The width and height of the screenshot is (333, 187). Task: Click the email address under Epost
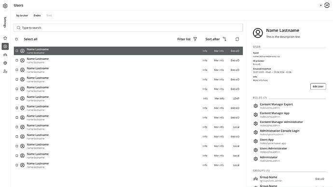(x=266, y=56)
